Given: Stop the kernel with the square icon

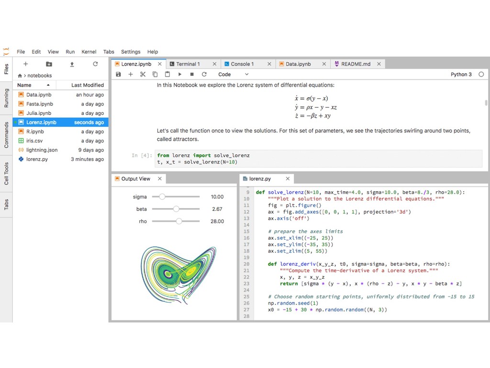Looking at the screenshot, I should point(192,74).
